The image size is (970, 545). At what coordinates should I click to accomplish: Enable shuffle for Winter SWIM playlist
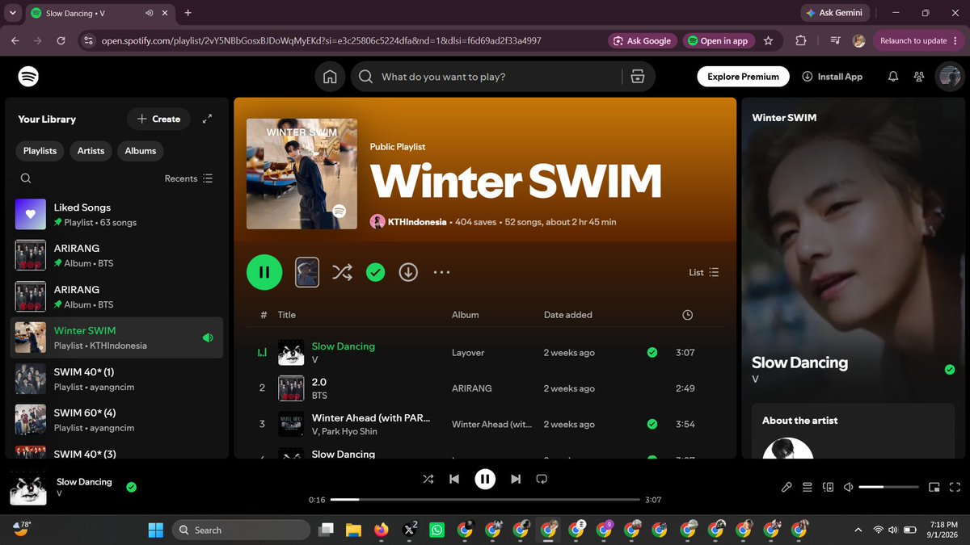pyautogui.click(x=342, y=272)
